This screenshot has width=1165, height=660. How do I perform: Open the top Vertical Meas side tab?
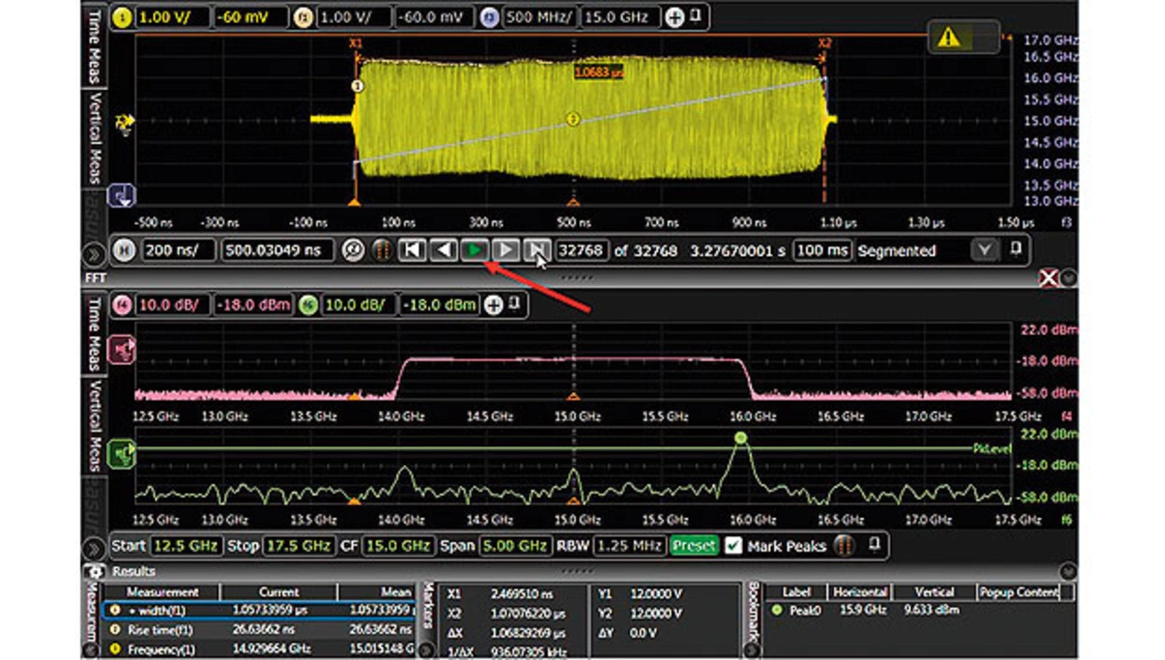pyautogui.click(x=95, y=137)
